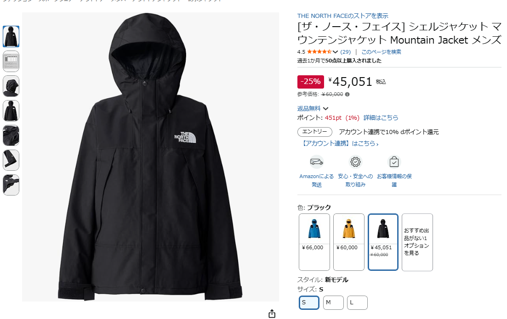Click the info icon beside ¥60,000 reference price
Screen dimensions: 507x319
[x=347, y=94]
